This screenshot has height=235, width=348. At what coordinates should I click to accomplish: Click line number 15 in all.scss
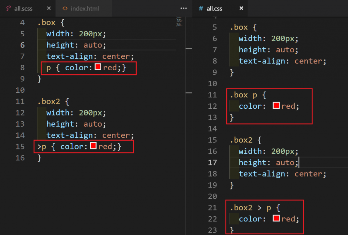pos(20,147)
